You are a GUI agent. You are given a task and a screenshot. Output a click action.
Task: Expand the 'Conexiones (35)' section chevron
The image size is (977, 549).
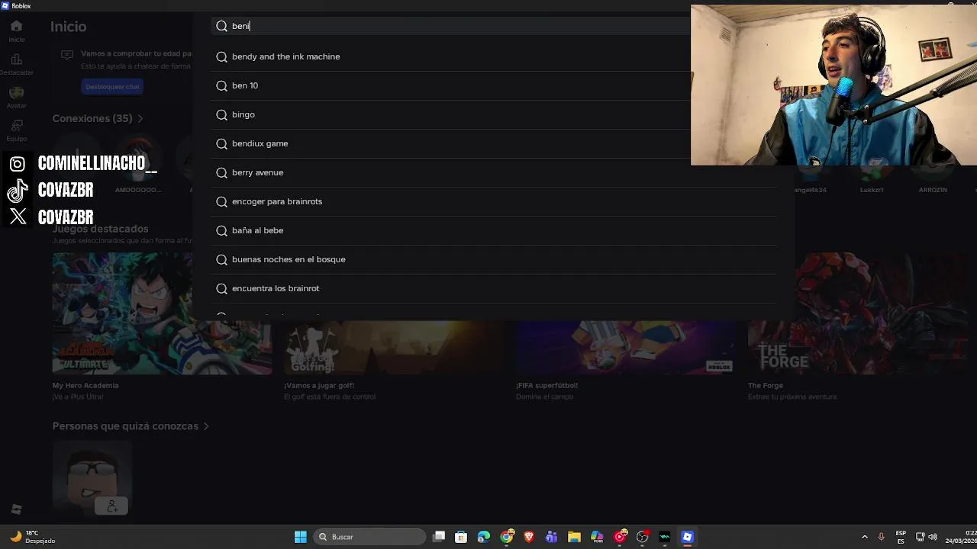coord(140,119)
